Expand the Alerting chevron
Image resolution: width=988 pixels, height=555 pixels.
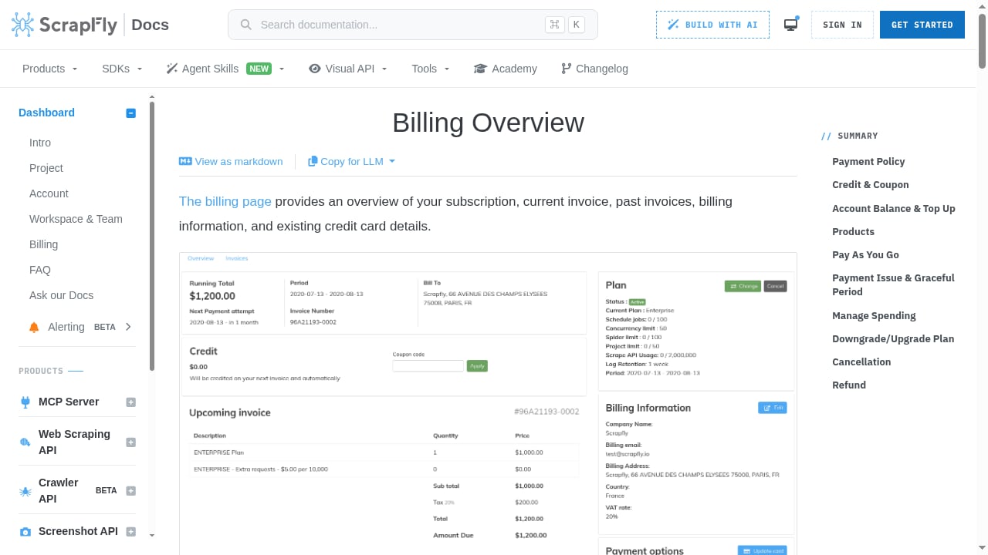click(x=128, y=327)
